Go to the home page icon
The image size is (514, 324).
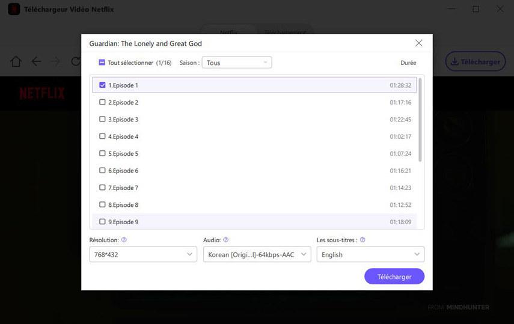(x=16, y=61)
